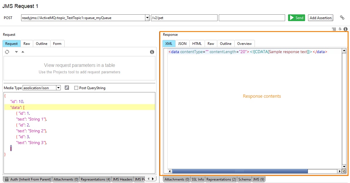Open the Media Type dropdown

[58, 87]
